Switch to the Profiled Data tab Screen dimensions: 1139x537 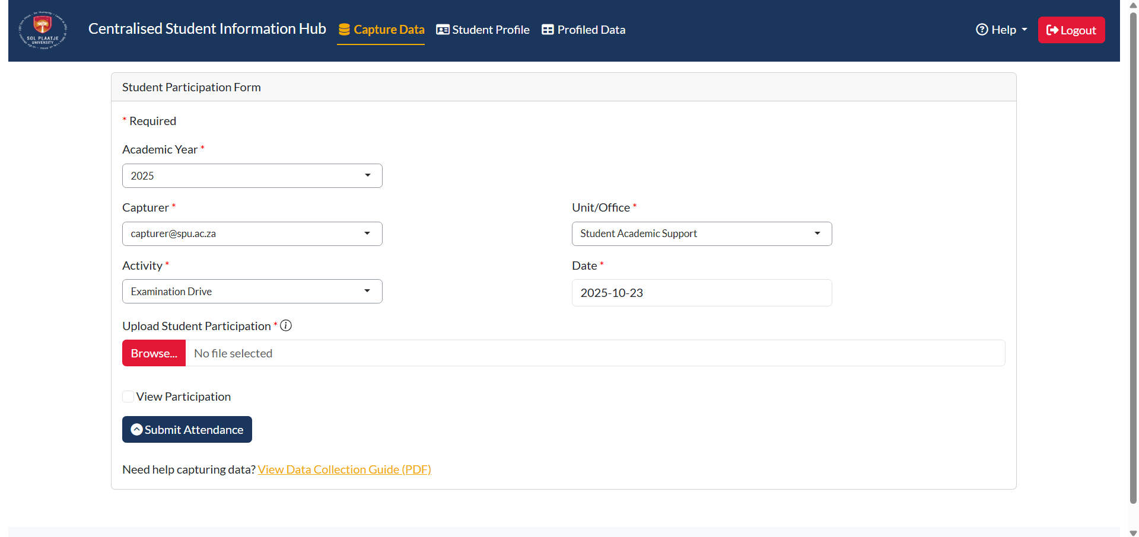click(591, 30)
